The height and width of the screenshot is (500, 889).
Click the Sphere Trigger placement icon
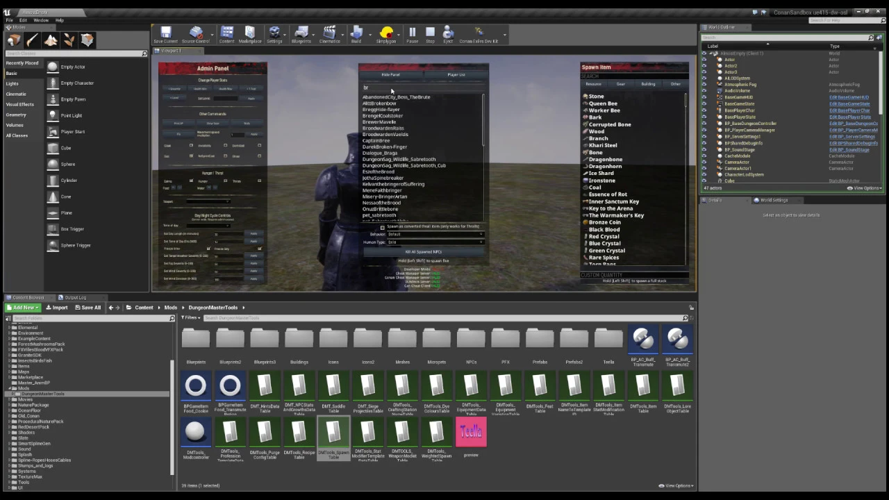point(53,245)
